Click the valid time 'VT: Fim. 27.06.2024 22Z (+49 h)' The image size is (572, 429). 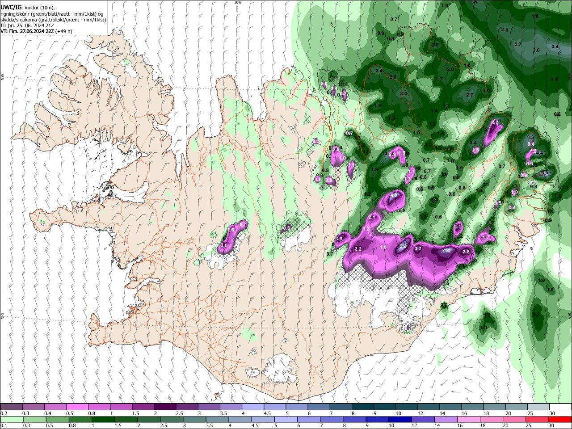(36, 31)
